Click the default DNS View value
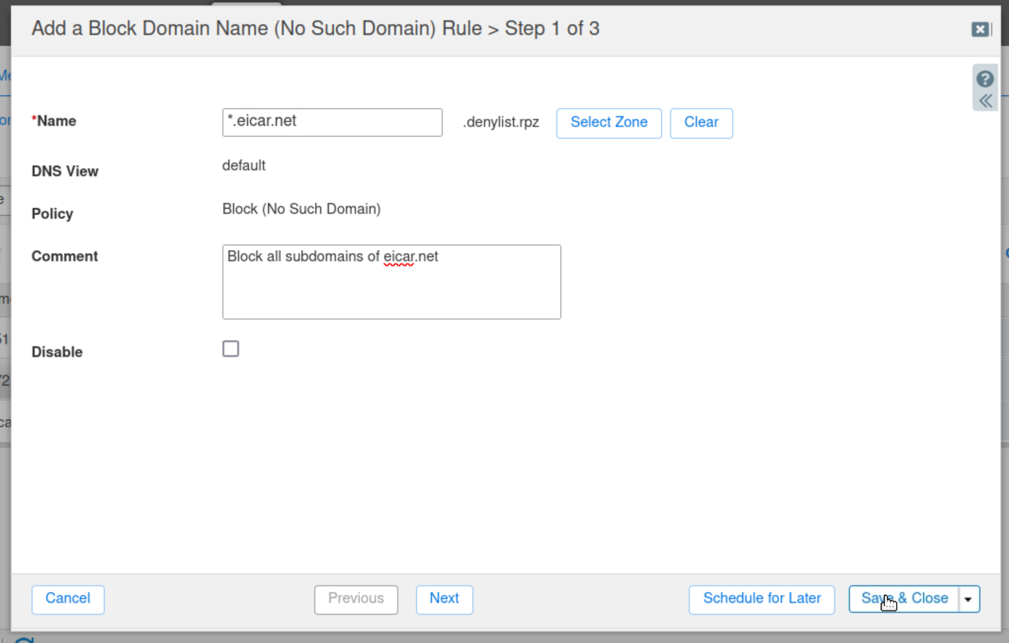This screenshot has width=1009, height=643. [x=244, y=165]
